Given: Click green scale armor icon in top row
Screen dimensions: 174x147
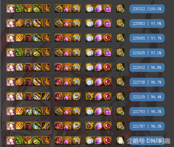Looking at the screenshot, I should pos(19,9).
